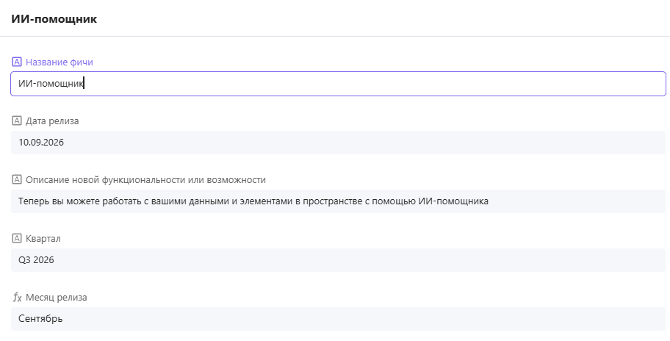
Task: Click the Месяц релиза field showing Сентябрь
Action: click(x=338, y=319)
